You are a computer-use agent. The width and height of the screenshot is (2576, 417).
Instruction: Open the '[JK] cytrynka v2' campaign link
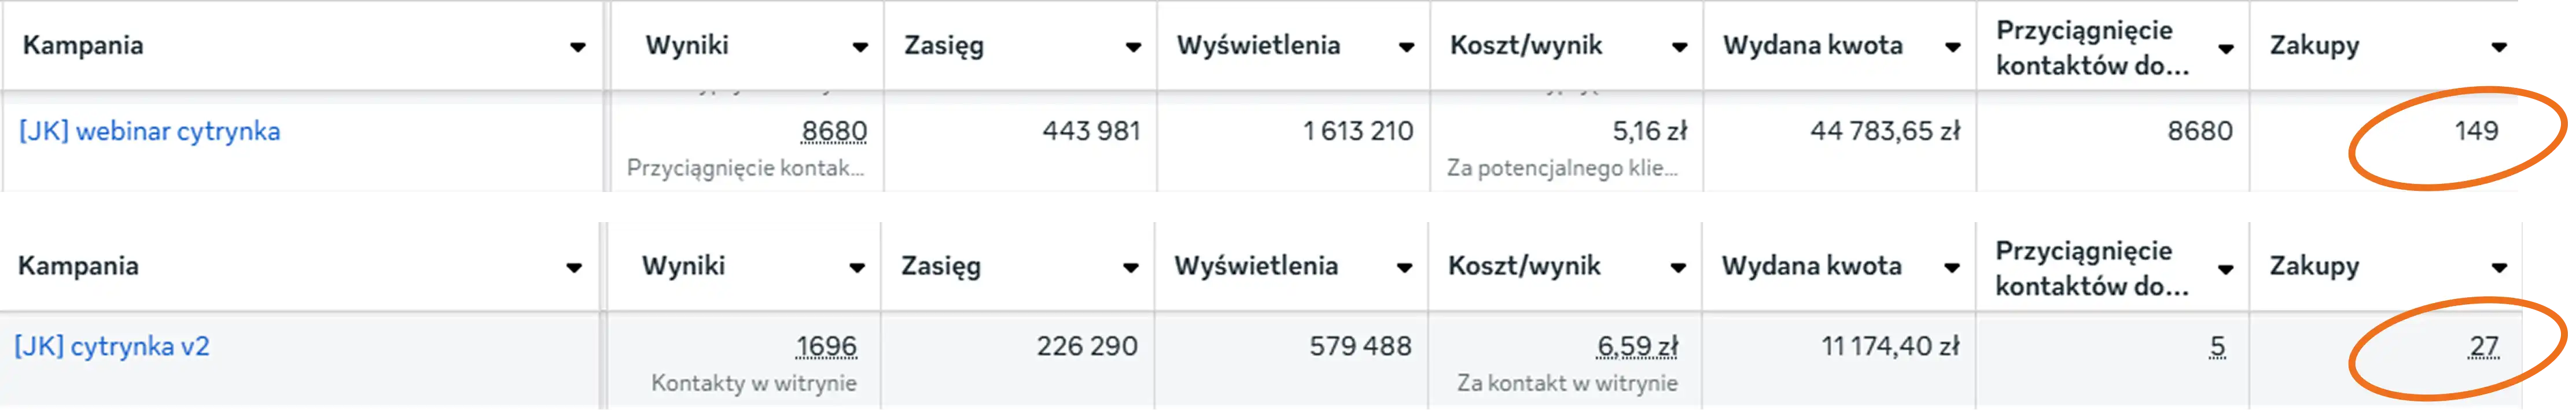112,347
